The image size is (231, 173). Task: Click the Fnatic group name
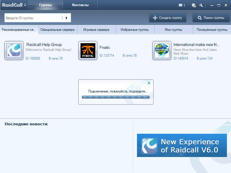[105, 47]
